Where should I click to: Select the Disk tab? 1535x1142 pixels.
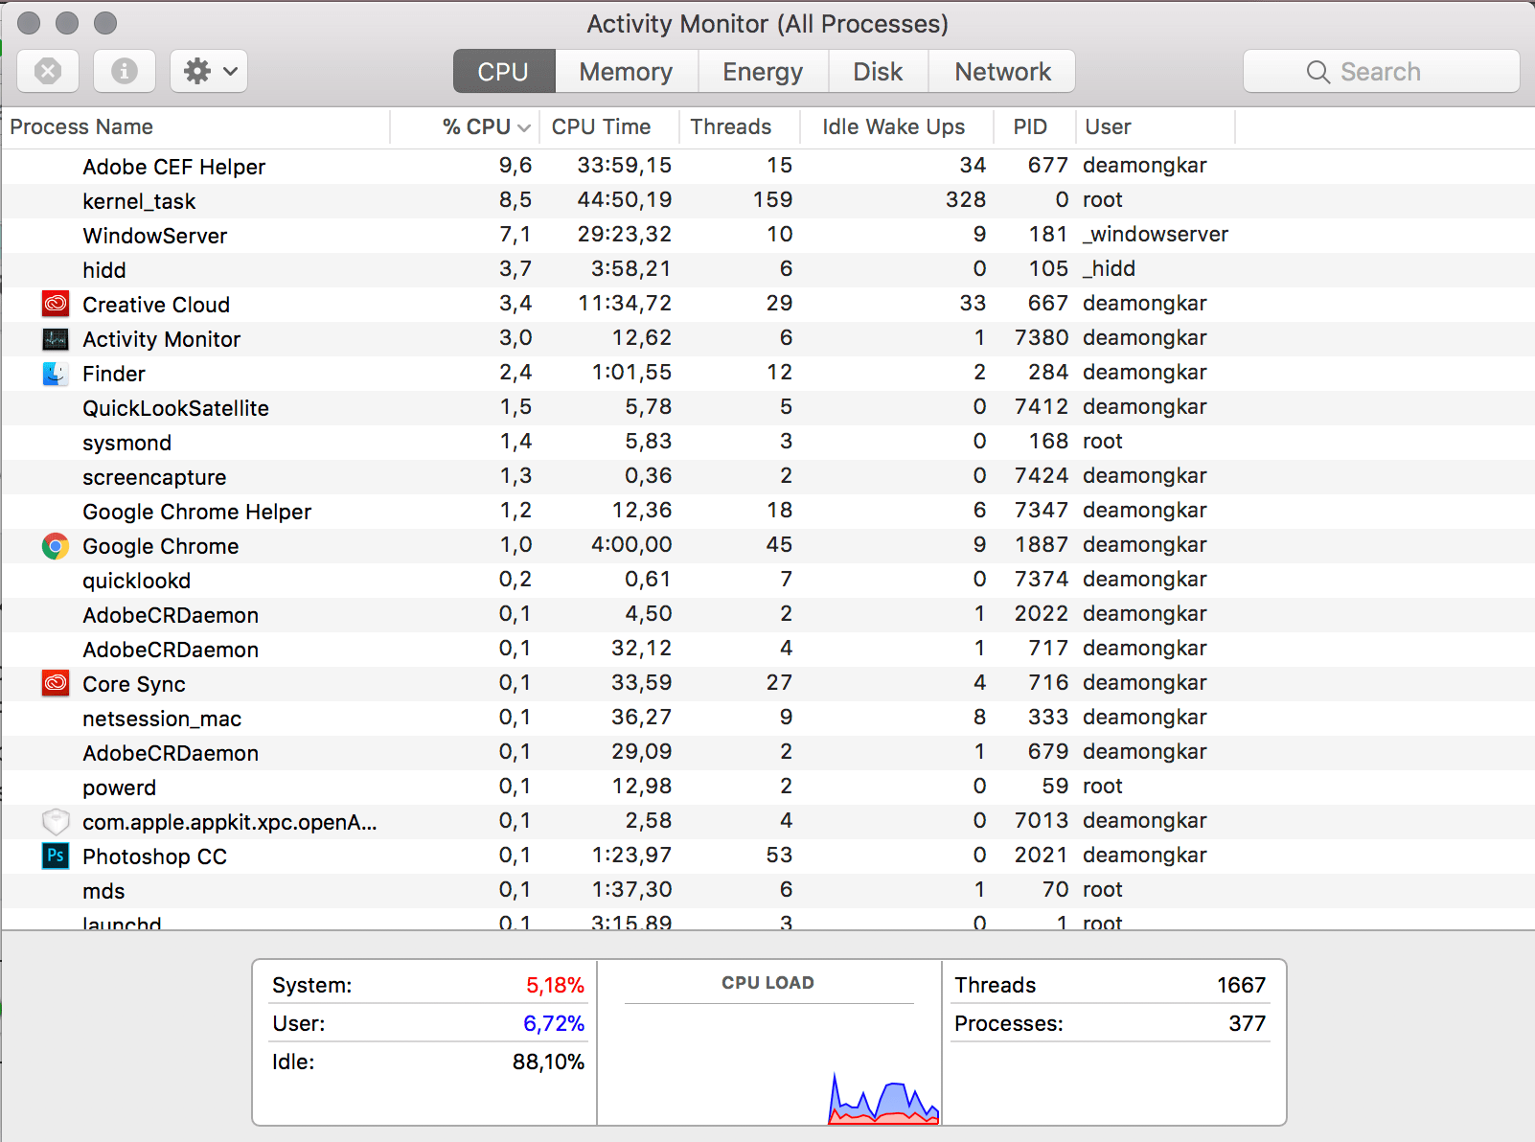click(878, 70)
